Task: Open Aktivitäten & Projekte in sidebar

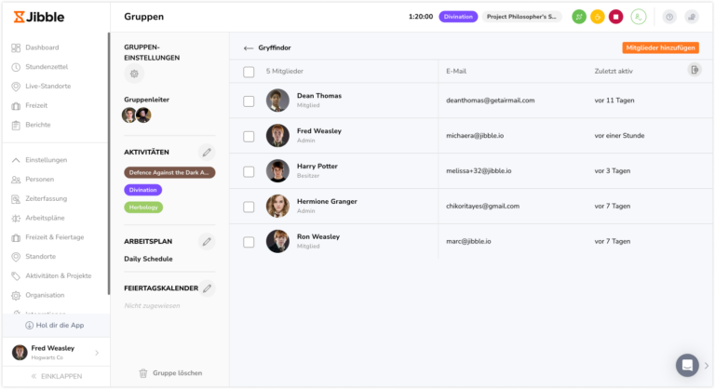Action: pos(58,275)
